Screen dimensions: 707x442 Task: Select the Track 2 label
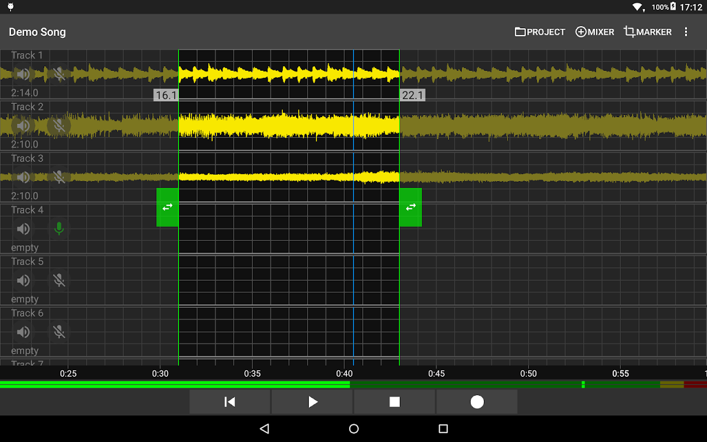tap(27, 107)
